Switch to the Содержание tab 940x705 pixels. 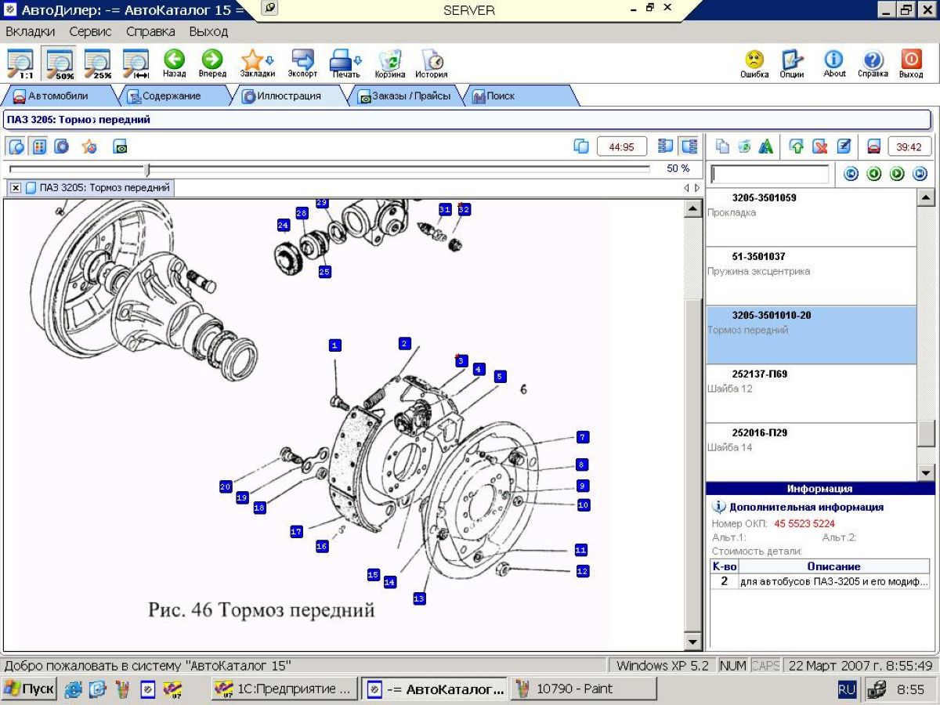pyautogui.click(x=164, y=96)
